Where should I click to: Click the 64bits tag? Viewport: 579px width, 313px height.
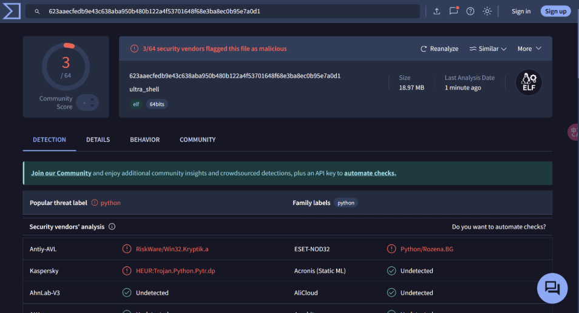157,104
